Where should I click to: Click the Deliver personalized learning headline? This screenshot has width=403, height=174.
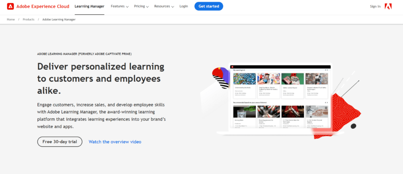101,78
